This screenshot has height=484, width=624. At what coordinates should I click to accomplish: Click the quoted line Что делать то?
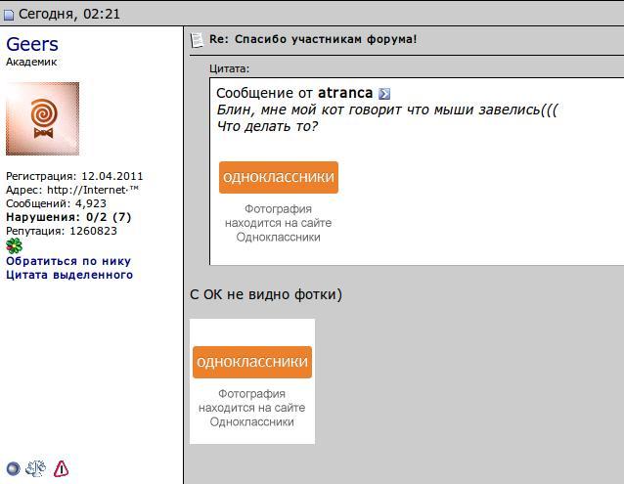[267, 126]
